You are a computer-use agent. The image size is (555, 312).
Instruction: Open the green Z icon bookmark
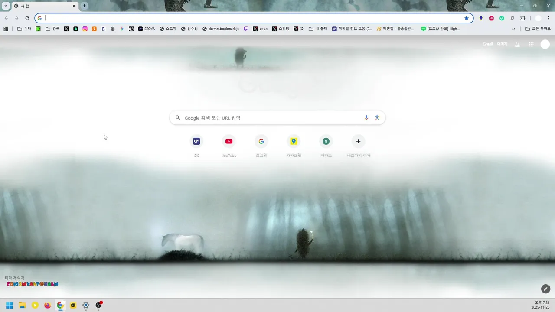point(75,29)
